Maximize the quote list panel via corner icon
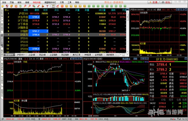Viewport: 188px width, 121px height. [128, 9]
